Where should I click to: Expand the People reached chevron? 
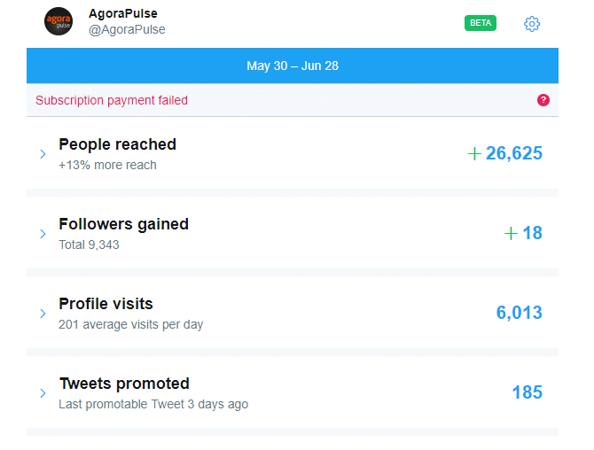click(43, 154)
